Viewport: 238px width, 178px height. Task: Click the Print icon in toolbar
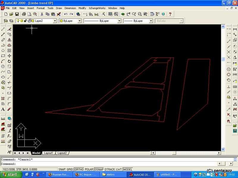pos(24,14)
